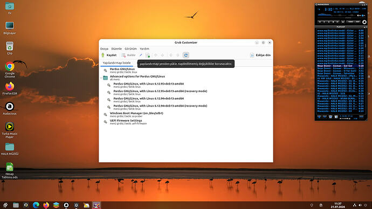
Task: Click the pause button in Audacious
Action: (328, 22)
